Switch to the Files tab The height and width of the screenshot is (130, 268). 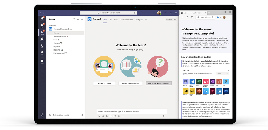pos(111,20)
